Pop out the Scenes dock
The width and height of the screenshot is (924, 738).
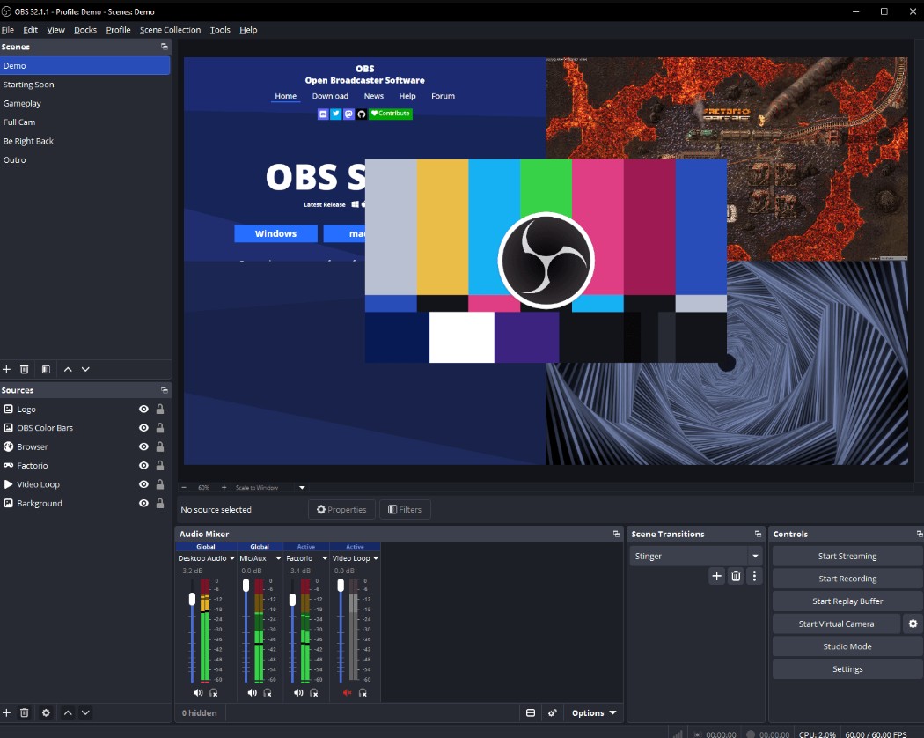pos(165,47)
